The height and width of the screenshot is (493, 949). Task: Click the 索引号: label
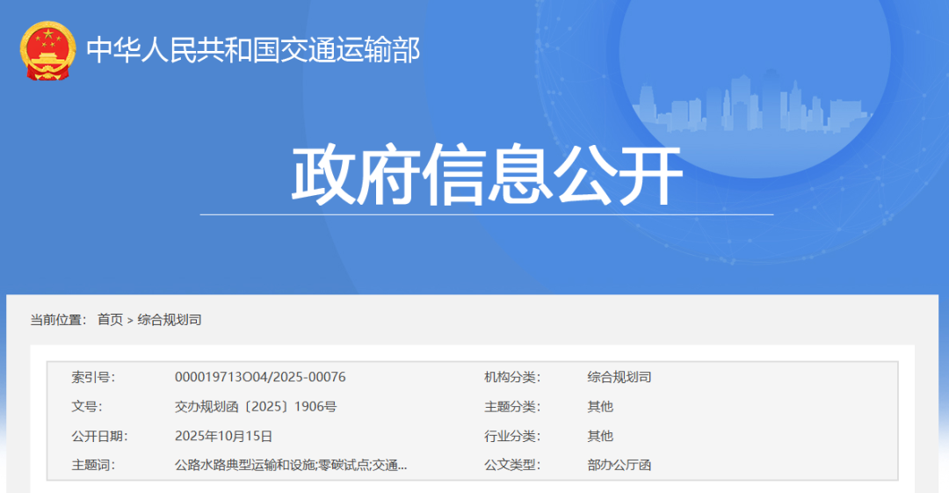93,377
